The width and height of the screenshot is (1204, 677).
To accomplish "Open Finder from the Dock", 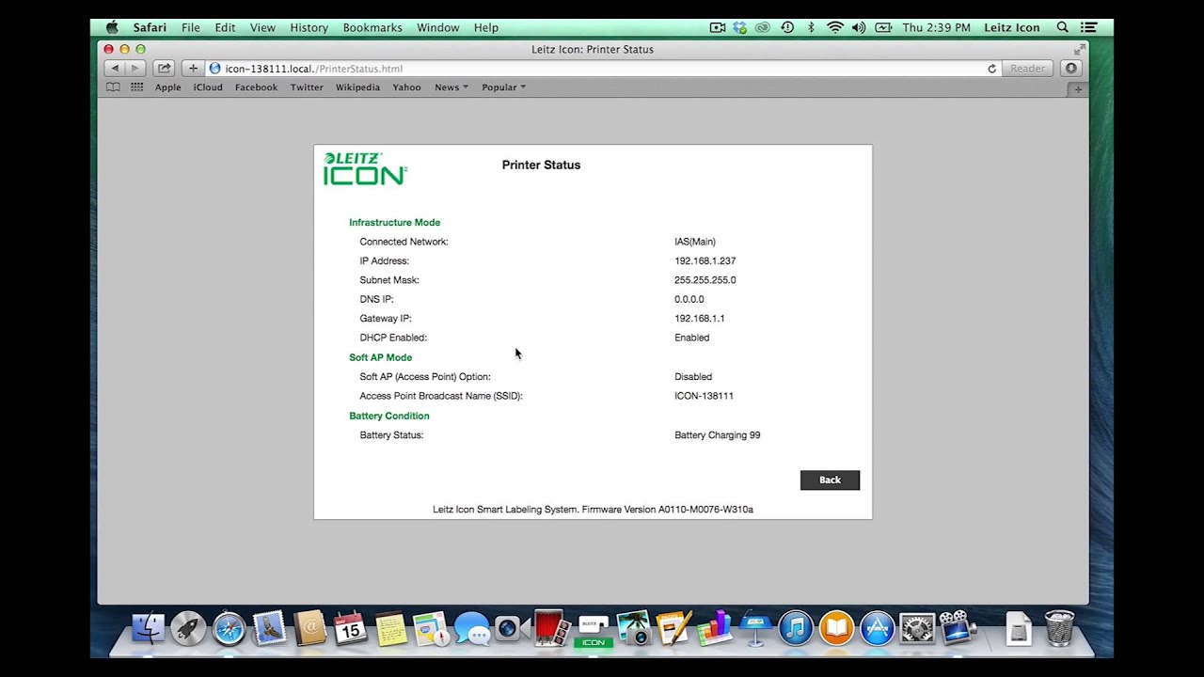I will [148, 629].
